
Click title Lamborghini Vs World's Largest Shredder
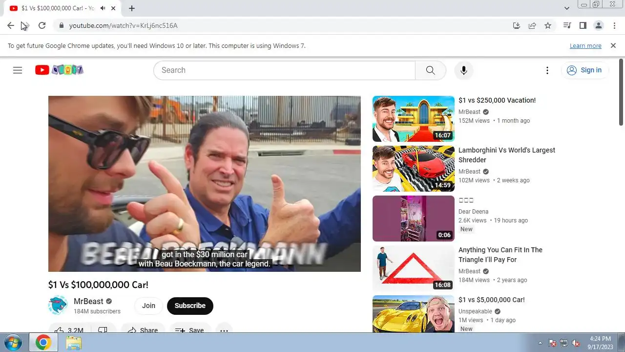coord(507,155)
